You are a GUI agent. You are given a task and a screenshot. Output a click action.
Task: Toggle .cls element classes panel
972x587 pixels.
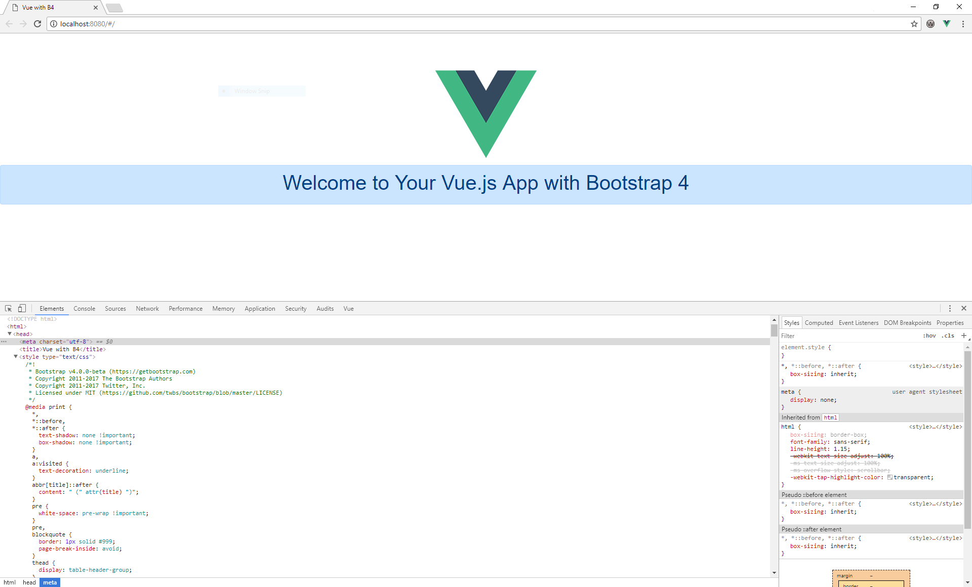[948, 336]
